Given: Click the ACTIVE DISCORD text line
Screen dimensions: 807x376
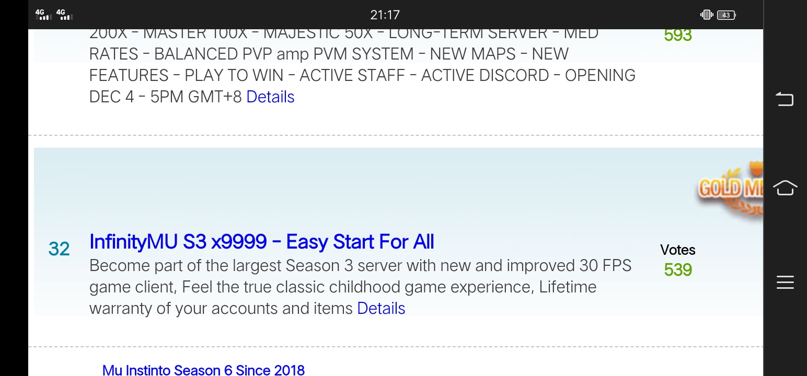Looking at the screenshot, I should pyautogui.click(x=362, y=75).
